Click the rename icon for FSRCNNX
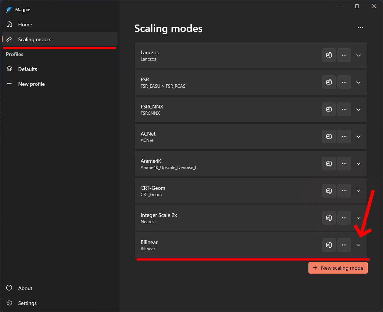The width and height of the screenshot is (383, 312). (x=329, y=110)
